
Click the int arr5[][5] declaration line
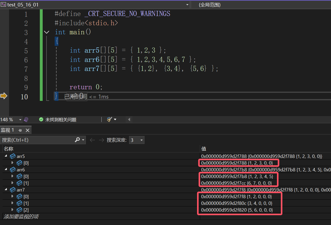click(118, 50)
